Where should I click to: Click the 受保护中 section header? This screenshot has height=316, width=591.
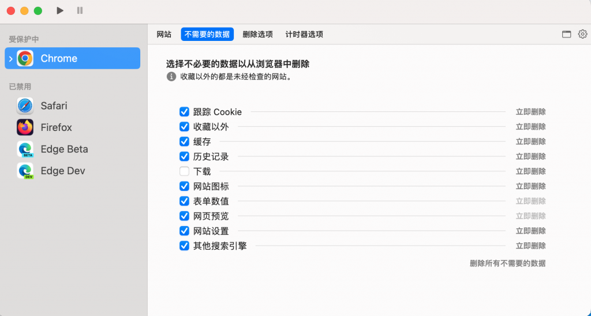coord(24,39)
